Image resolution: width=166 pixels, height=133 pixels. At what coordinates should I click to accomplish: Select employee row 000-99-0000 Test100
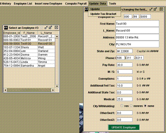pos(29,44)
